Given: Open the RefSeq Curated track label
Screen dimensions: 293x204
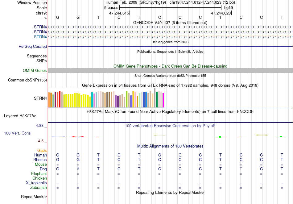Looking at the screenshot, I should click(x=32, y=46).
